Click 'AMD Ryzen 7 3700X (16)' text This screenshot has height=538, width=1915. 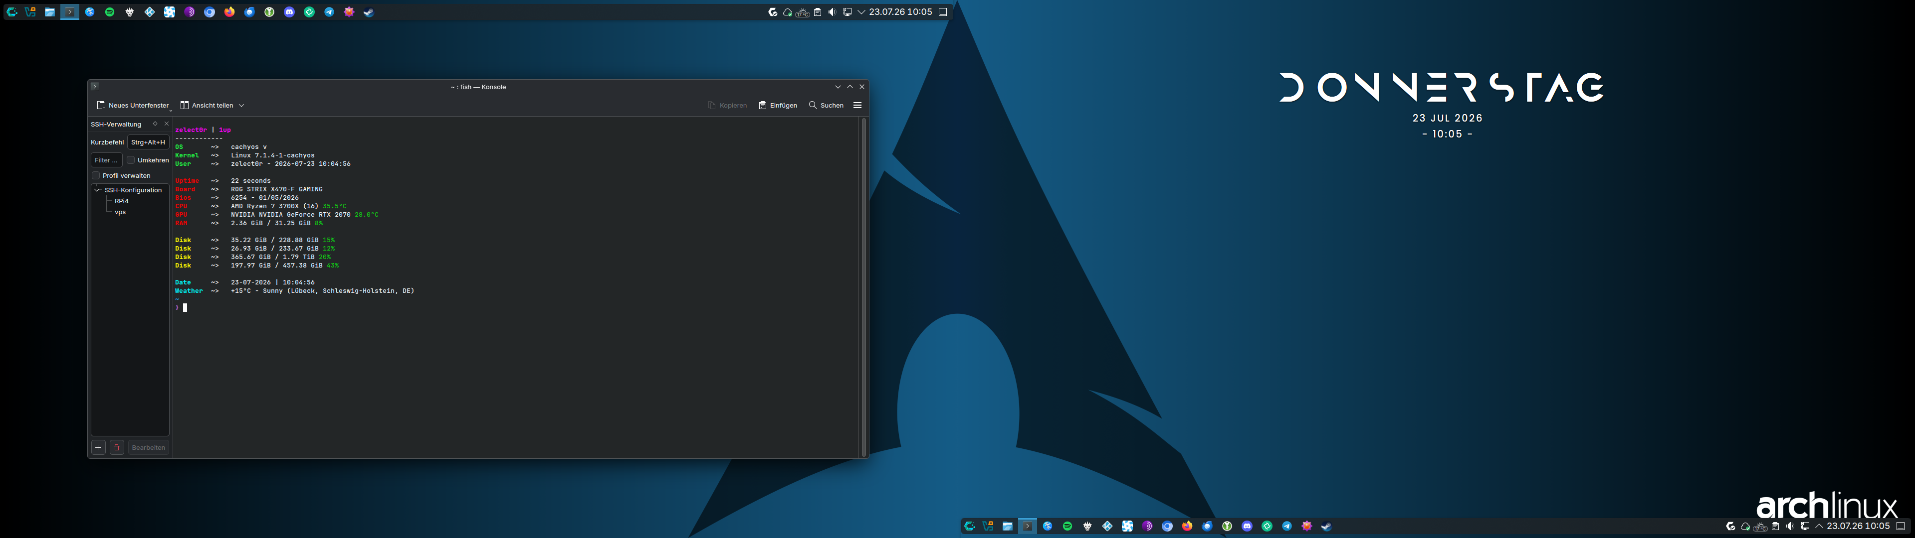274,206
